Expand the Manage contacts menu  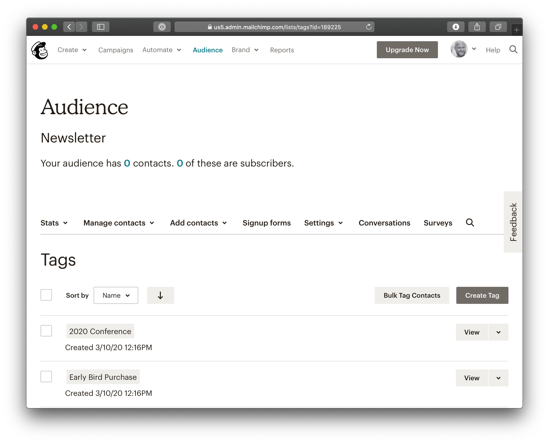pyautogui.click(x=119, y=223)
